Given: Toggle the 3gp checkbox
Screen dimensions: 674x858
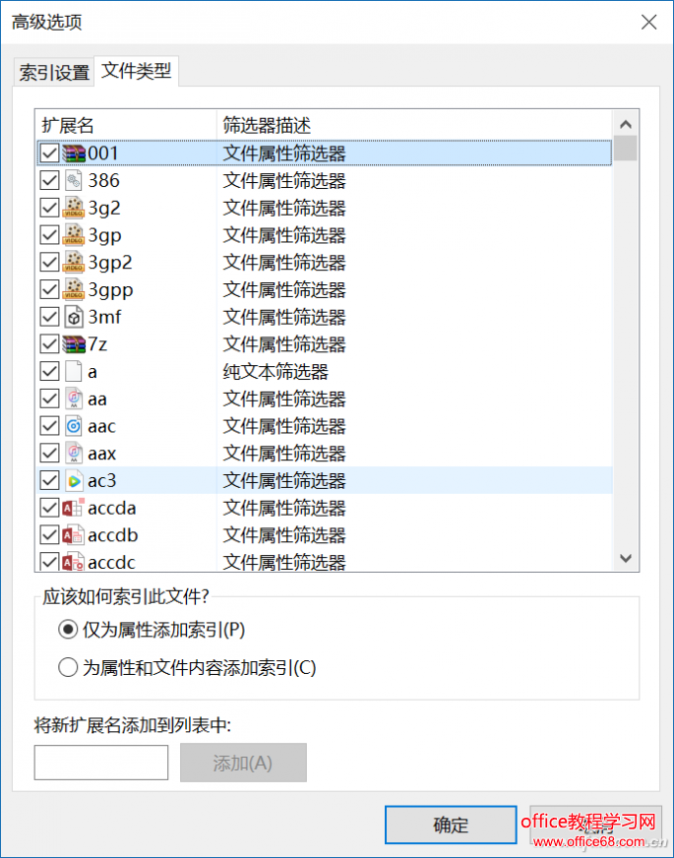Looking at the screenshot, I should click(50, 235).
